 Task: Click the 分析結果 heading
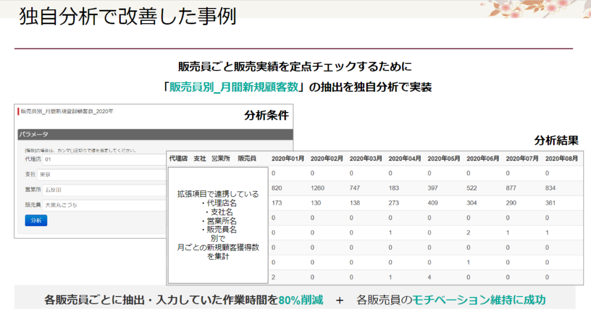[x=556, y=140]
